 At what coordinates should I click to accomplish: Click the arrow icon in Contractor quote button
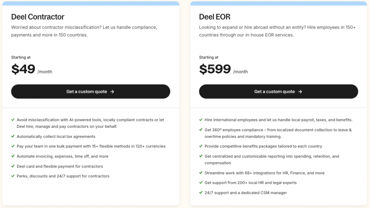pos(112,92)
